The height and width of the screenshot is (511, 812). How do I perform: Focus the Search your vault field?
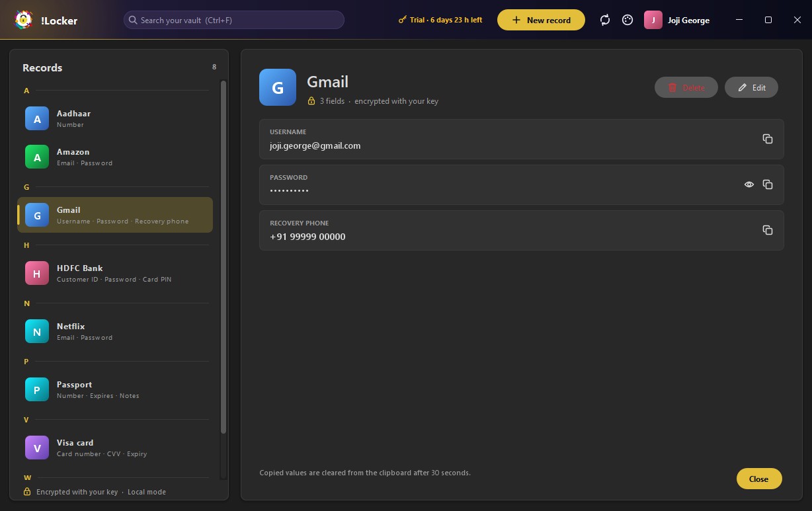234,20
